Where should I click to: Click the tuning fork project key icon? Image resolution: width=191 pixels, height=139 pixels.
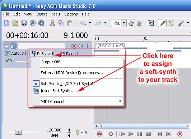tap(77, 133)
